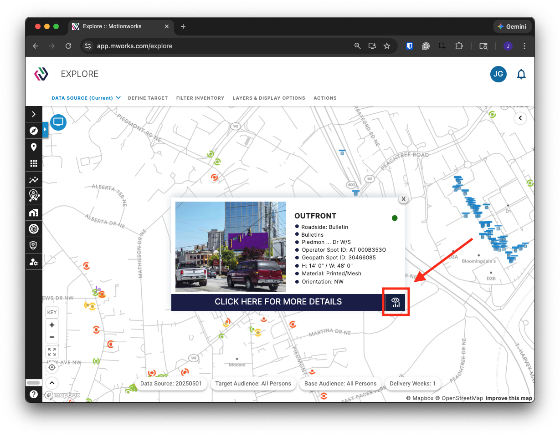Viewport: 560px width, 436px height.
Task: Open the location pin icon in sidebar
Action: pyautogui.click(x=34, y=147)
